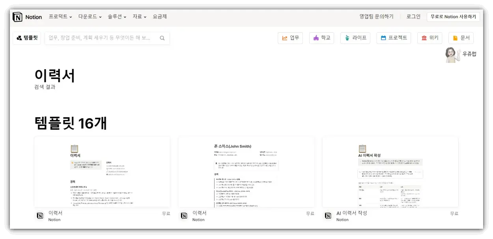Click the 템플릿 button
This screenshot has height=239, width=493.
27,38
